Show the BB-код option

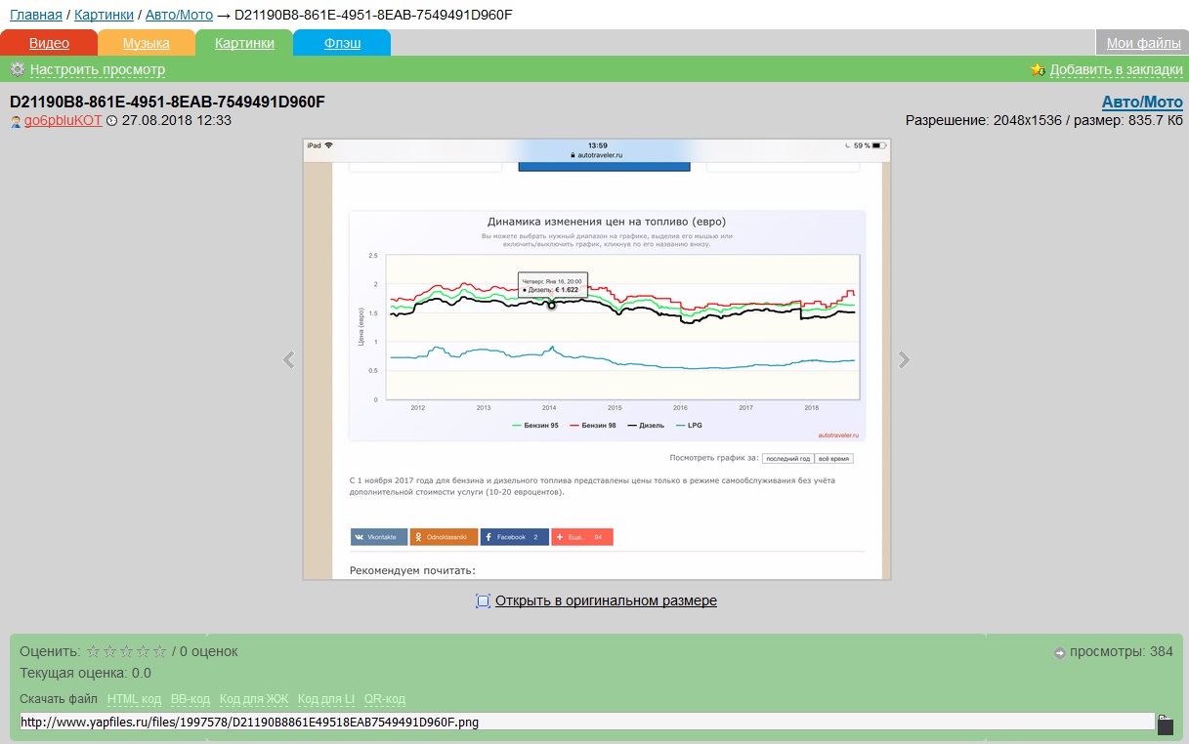pos(191,699)
